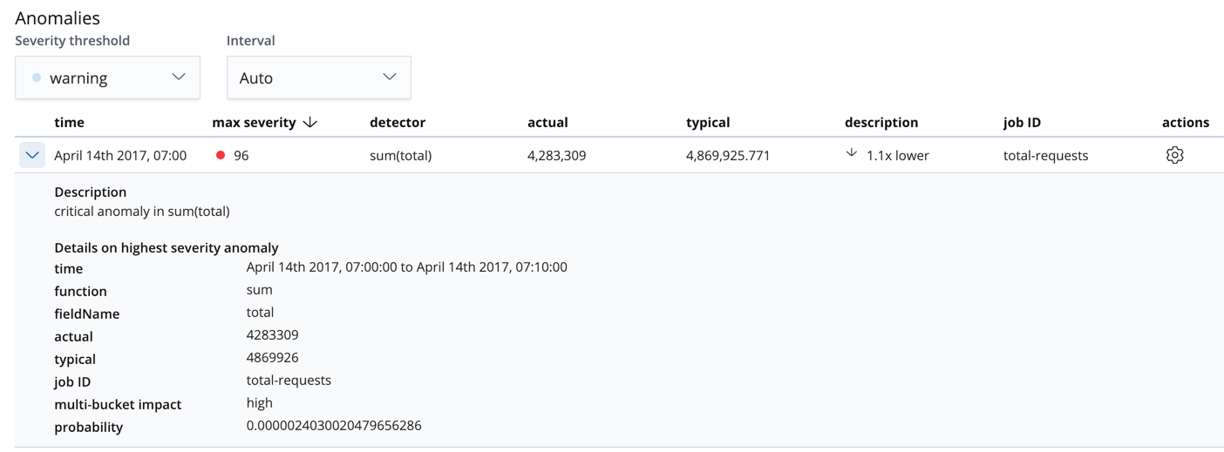
Task: Click the red critical severity dot
Action: pyautogui.click(x=221, y=155)
